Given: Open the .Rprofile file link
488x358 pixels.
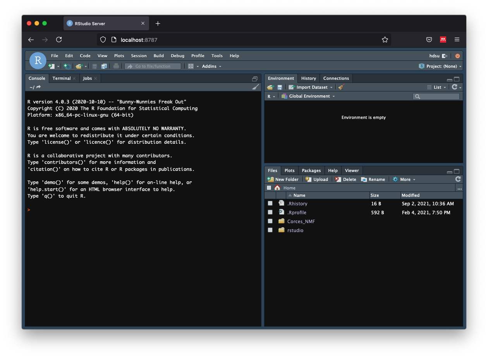Looking at the screenshot, I should click(x=297, y=212).
